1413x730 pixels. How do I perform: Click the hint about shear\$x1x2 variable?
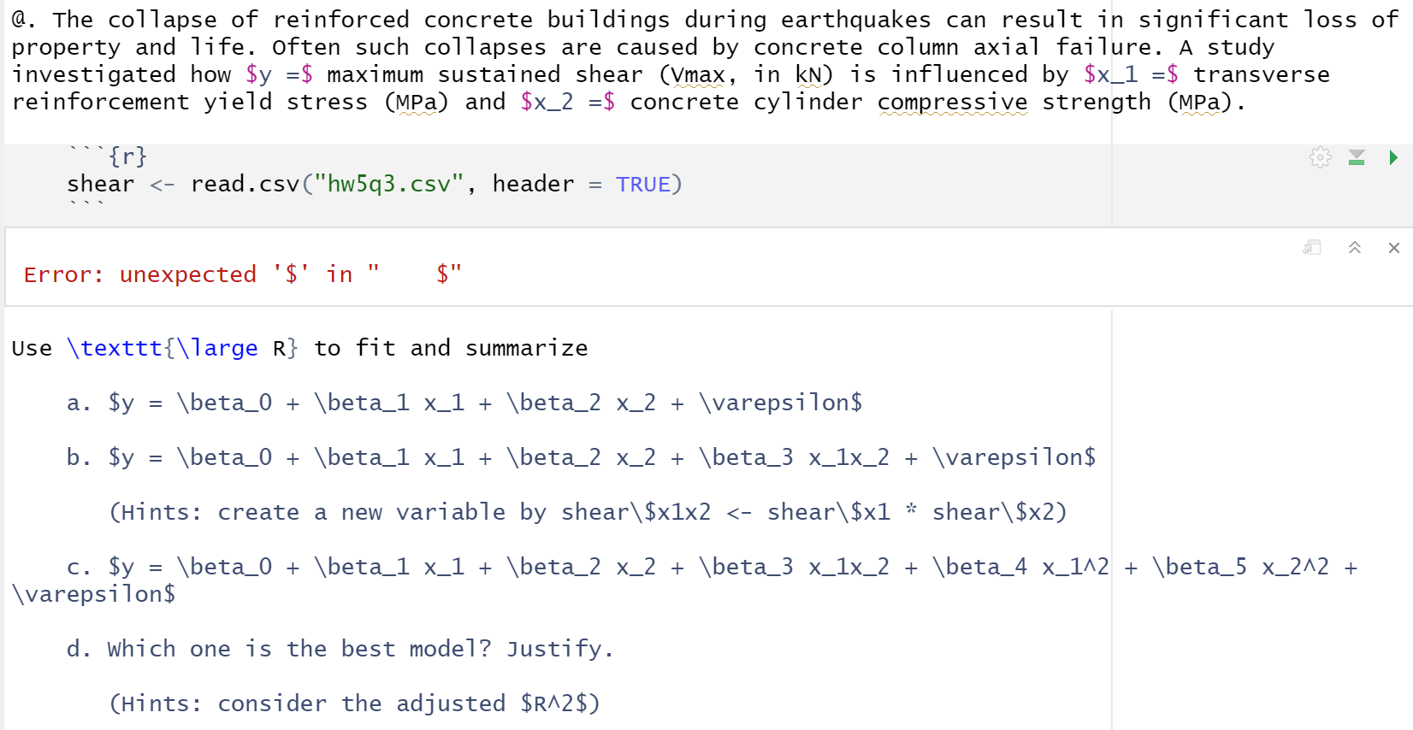coord(588,512)
